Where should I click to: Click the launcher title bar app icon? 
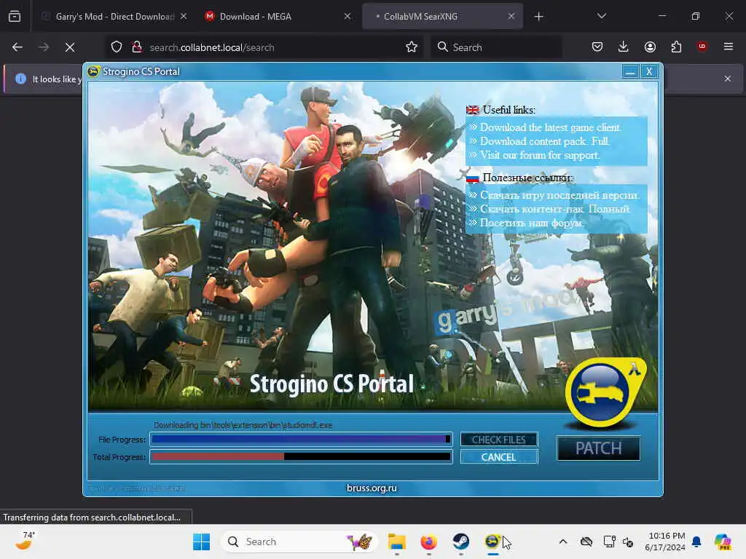(x=94, y=71)
